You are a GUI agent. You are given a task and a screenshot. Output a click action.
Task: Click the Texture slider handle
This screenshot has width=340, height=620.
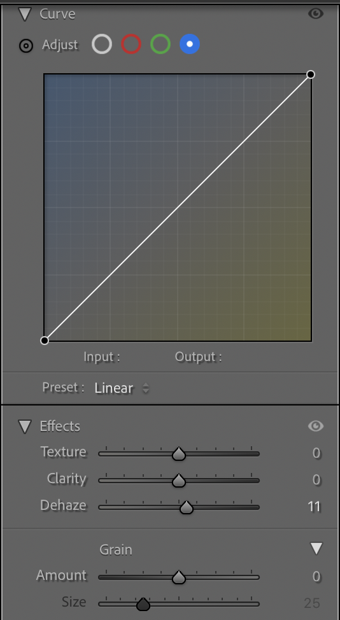pos(179,454)
